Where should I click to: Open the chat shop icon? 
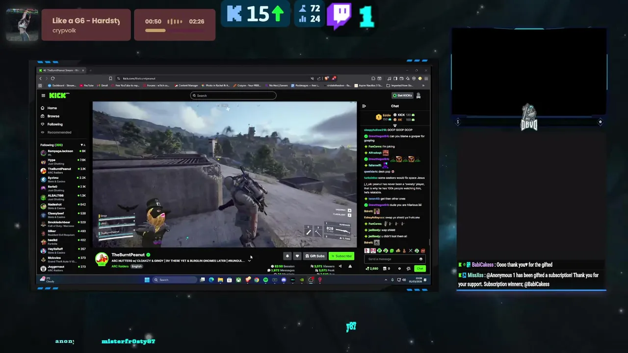(x=385, y=269)
